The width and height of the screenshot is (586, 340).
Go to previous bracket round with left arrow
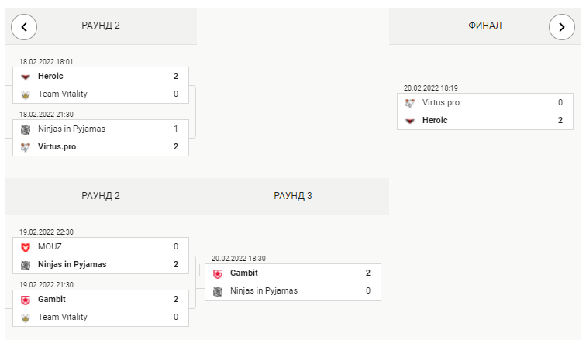[x=24, y=27]
